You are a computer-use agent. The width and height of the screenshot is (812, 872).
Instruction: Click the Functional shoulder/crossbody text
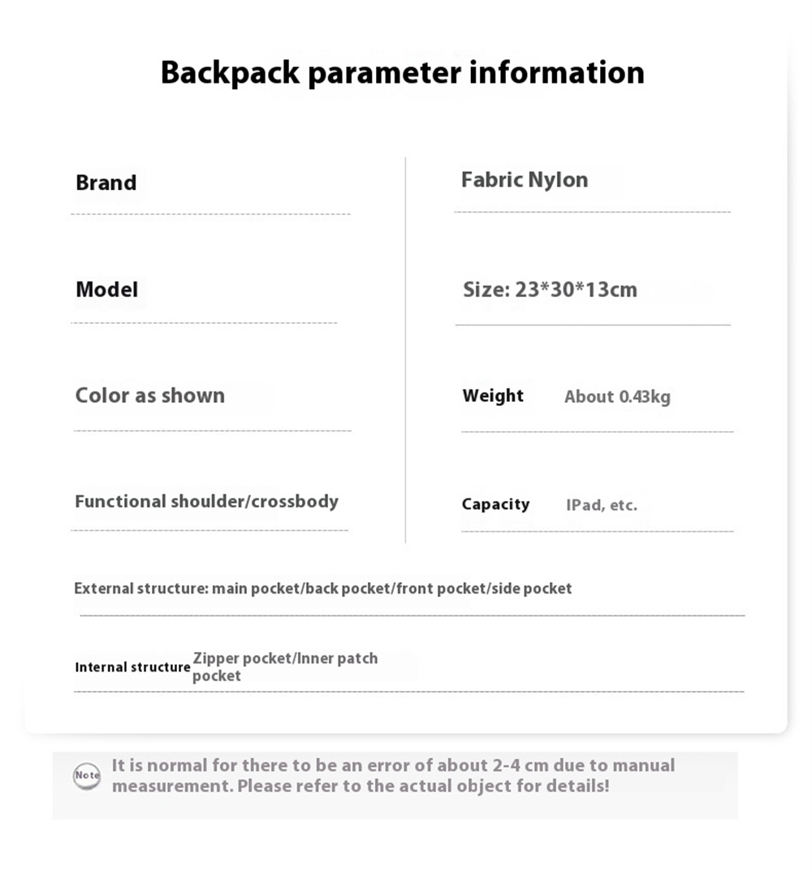[207, 501]
